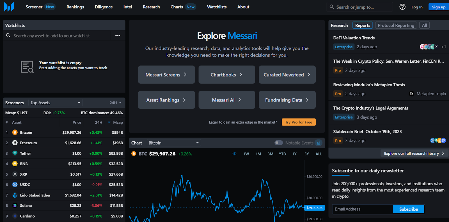Open the help question mark icon
This screenshot has height=222, width=449.
pos(402,7)
